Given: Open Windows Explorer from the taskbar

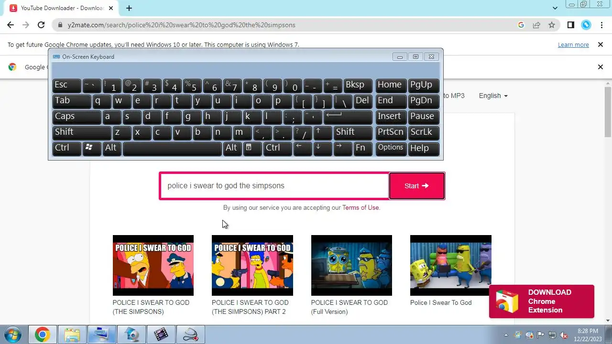Looking at the screenshot, I should click(x=72, y=335).
